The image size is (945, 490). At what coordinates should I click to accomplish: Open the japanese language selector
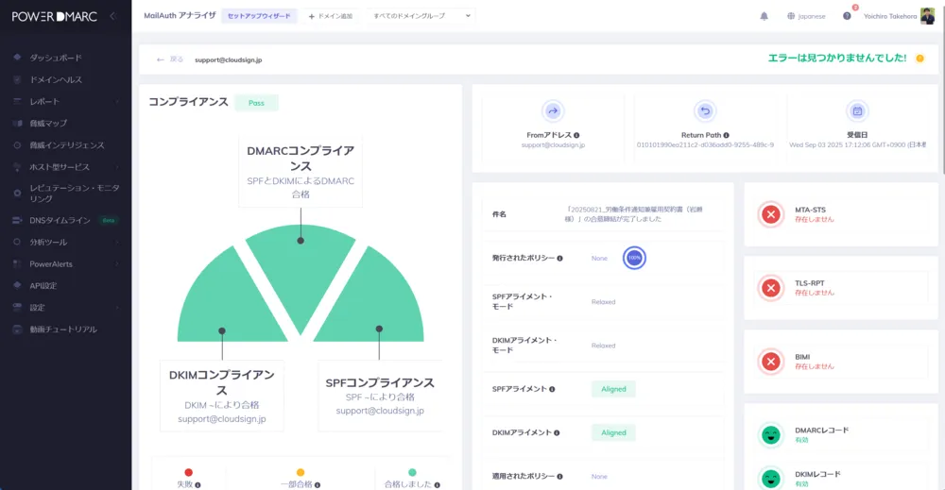pyautogui.click(x=806, y=16)
